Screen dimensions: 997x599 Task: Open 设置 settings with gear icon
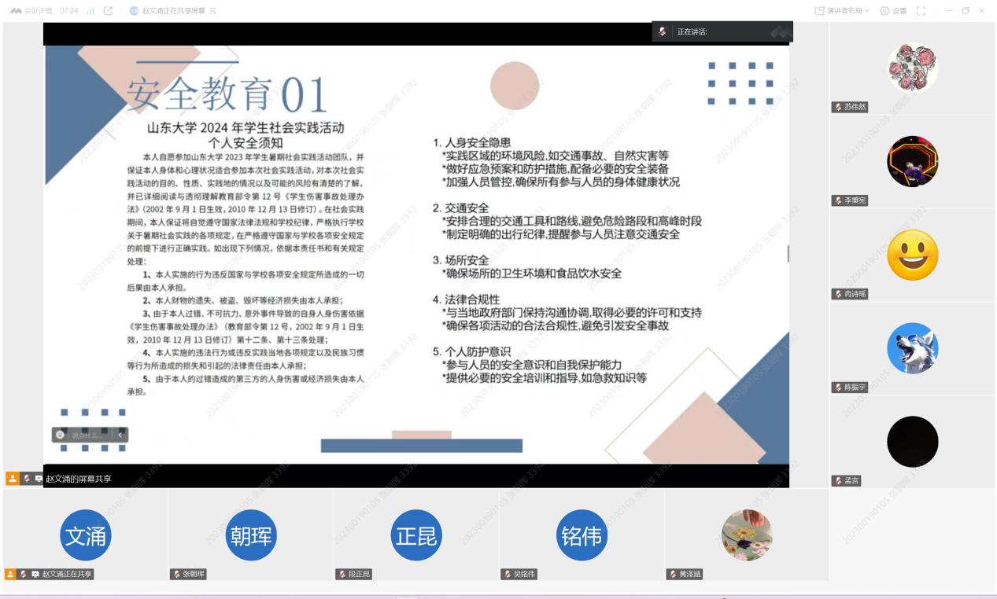[893, 11]
